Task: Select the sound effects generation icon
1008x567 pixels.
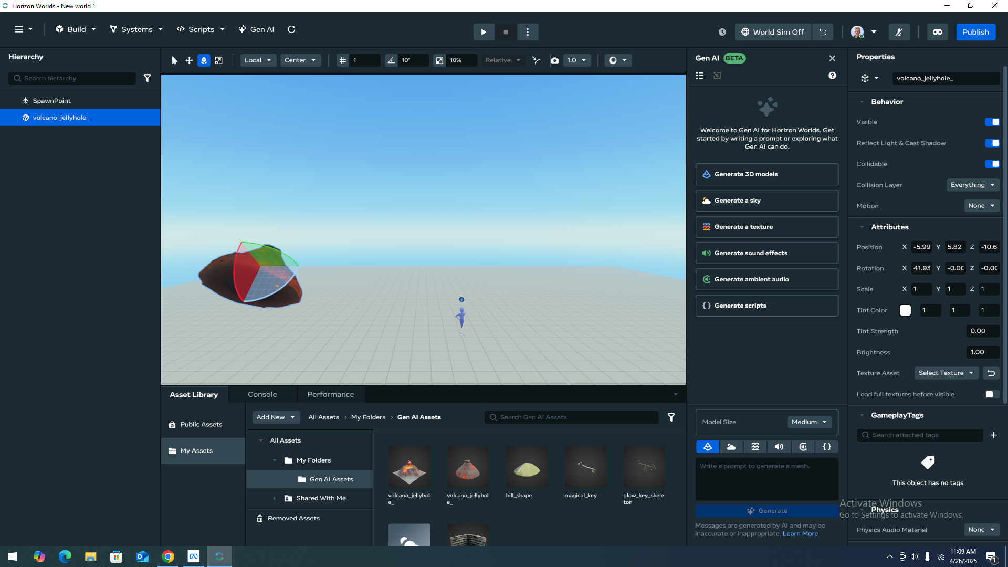Action: [x=779, y=447]
